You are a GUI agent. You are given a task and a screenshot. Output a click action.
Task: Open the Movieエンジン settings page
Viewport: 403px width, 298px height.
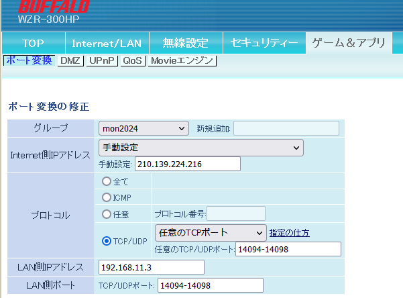182,61
